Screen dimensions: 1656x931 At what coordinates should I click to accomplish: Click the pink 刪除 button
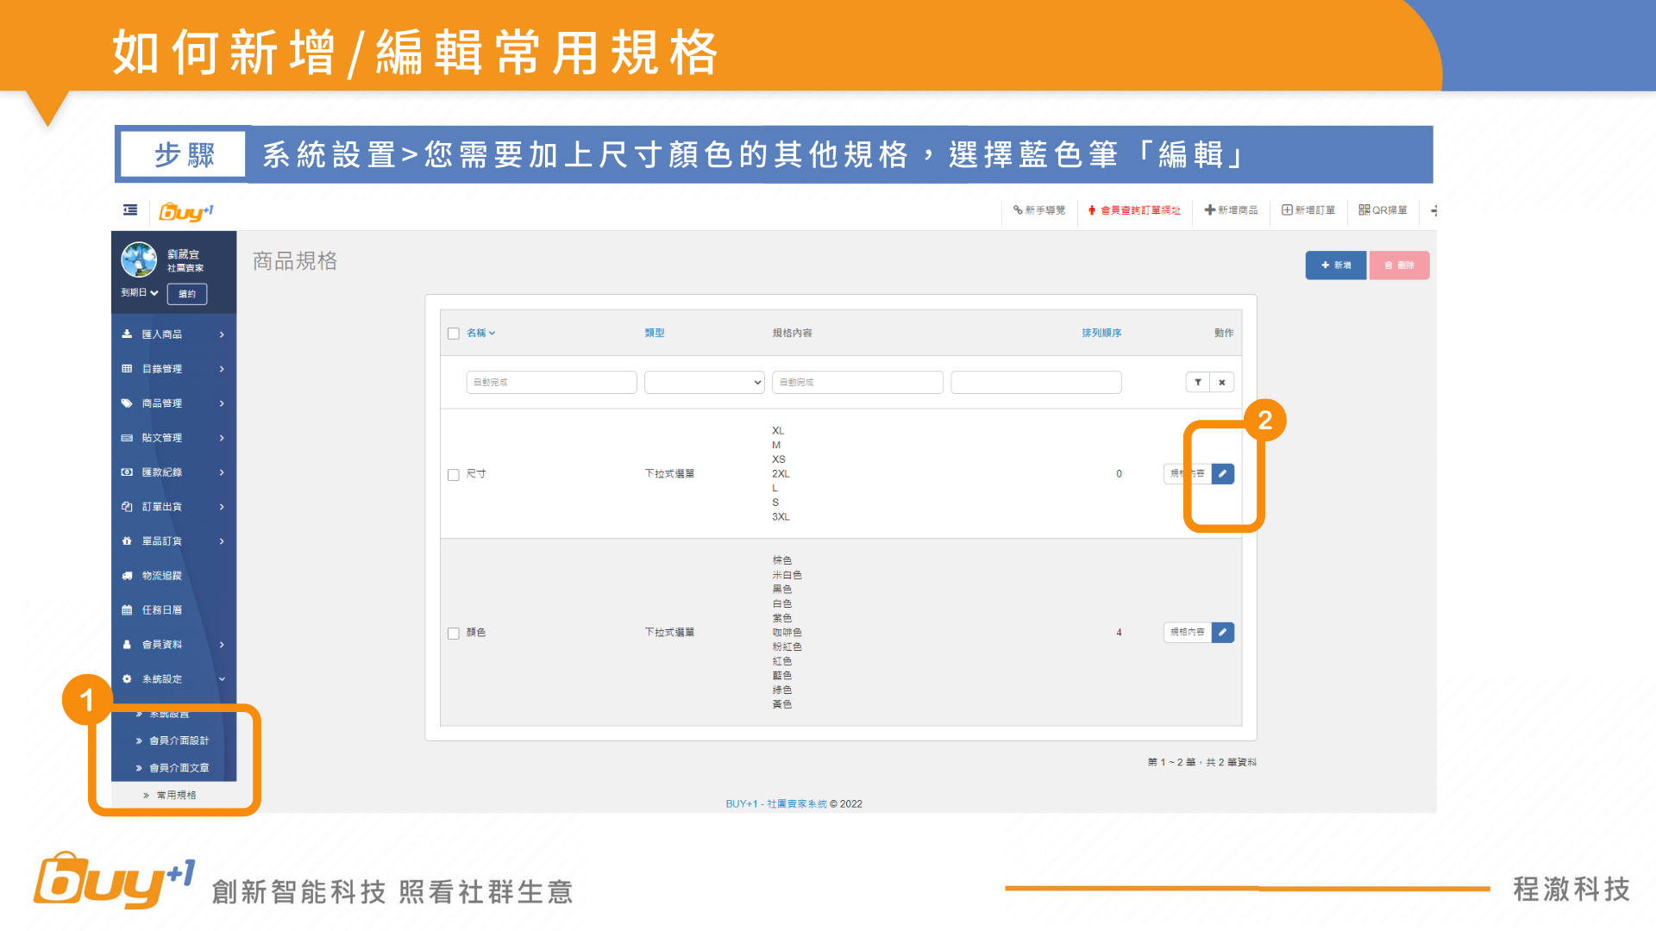[1398, 266]
